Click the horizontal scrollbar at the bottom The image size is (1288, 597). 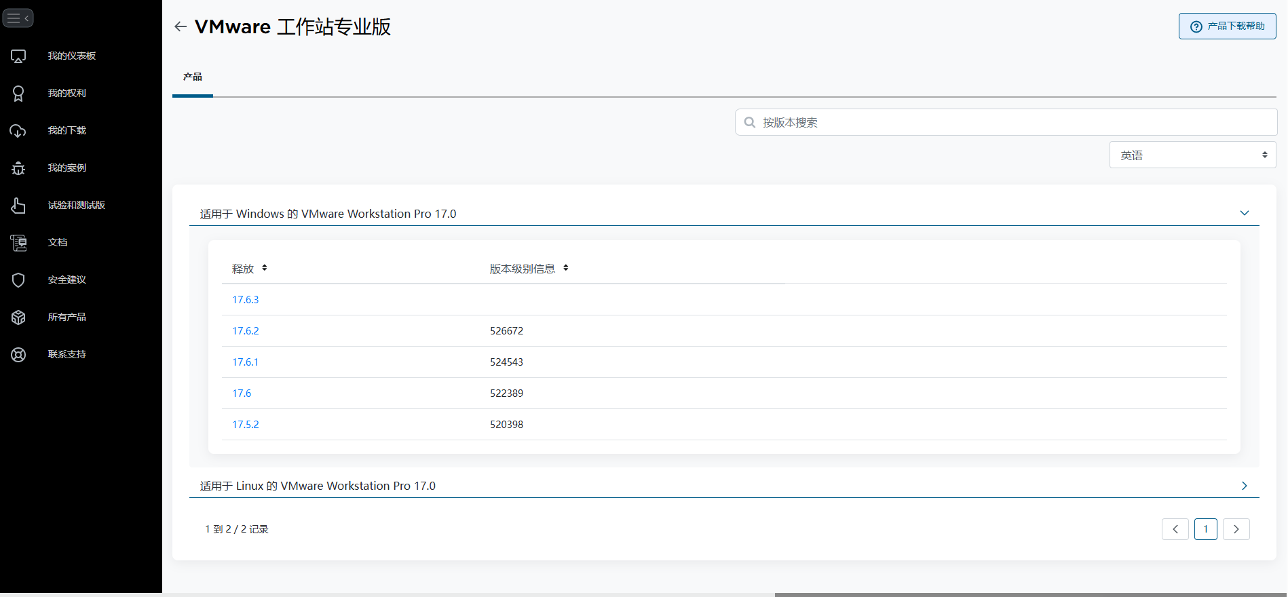click(1030, 594)
